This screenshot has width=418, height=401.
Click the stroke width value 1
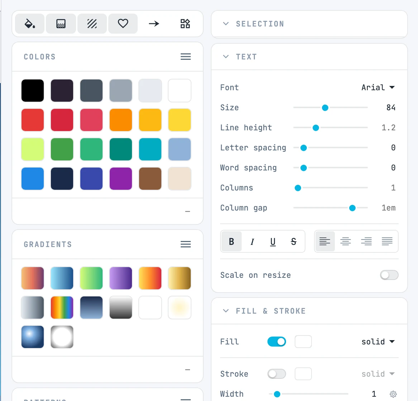click(x=374, y=394)
